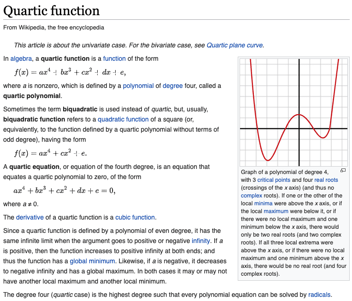
Task: Go to the quadratic function article
Action: [123, 119]
